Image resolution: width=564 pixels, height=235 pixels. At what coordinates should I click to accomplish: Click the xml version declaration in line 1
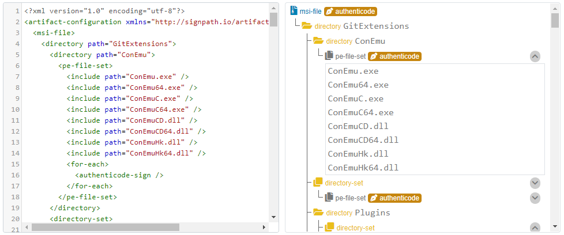105,11
